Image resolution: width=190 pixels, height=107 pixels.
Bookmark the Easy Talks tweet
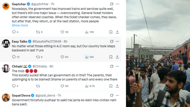[111, 57]
